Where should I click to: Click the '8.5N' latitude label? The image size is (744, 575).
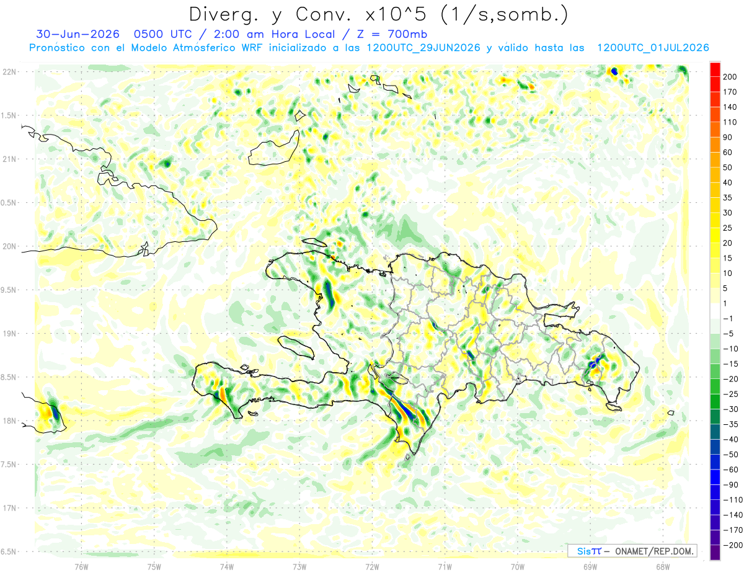(9, 377)
